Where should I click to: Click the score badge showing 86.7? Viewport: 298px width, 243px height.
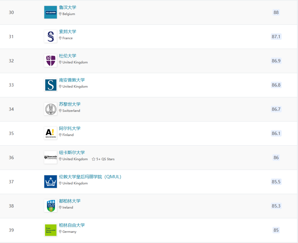(276, 109)
